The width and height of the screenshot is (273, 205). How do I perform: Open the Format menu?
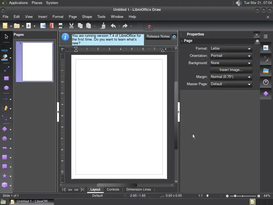pyautogui.click(x=58, y=17)
